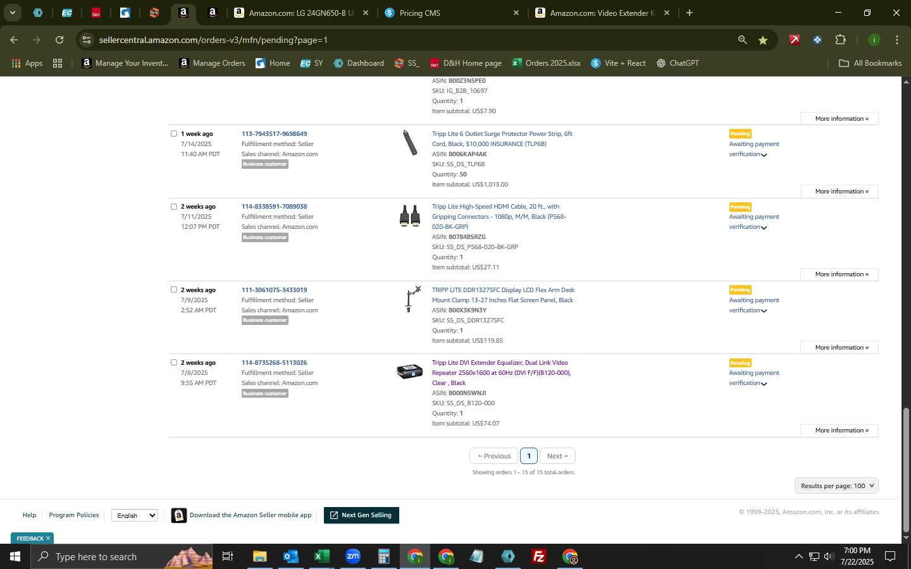911x569 pixels.
Task: Reload the Seller Central page
Action: 59,40
